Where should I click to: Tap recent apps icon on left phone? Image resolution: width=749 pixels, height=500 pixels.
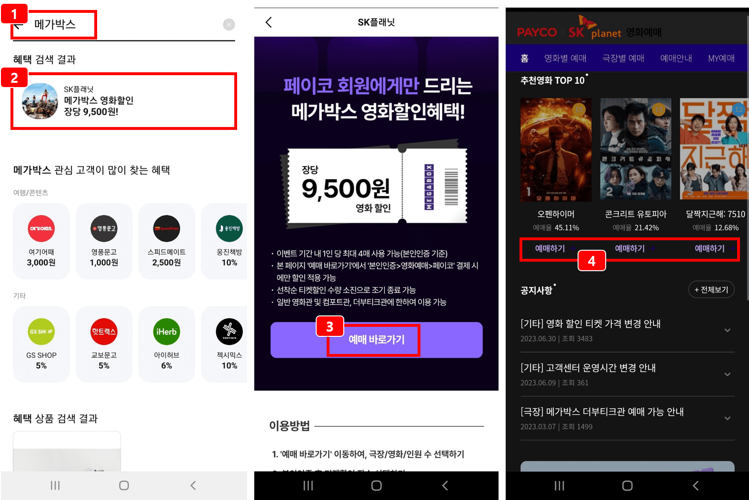click(55, 485)
